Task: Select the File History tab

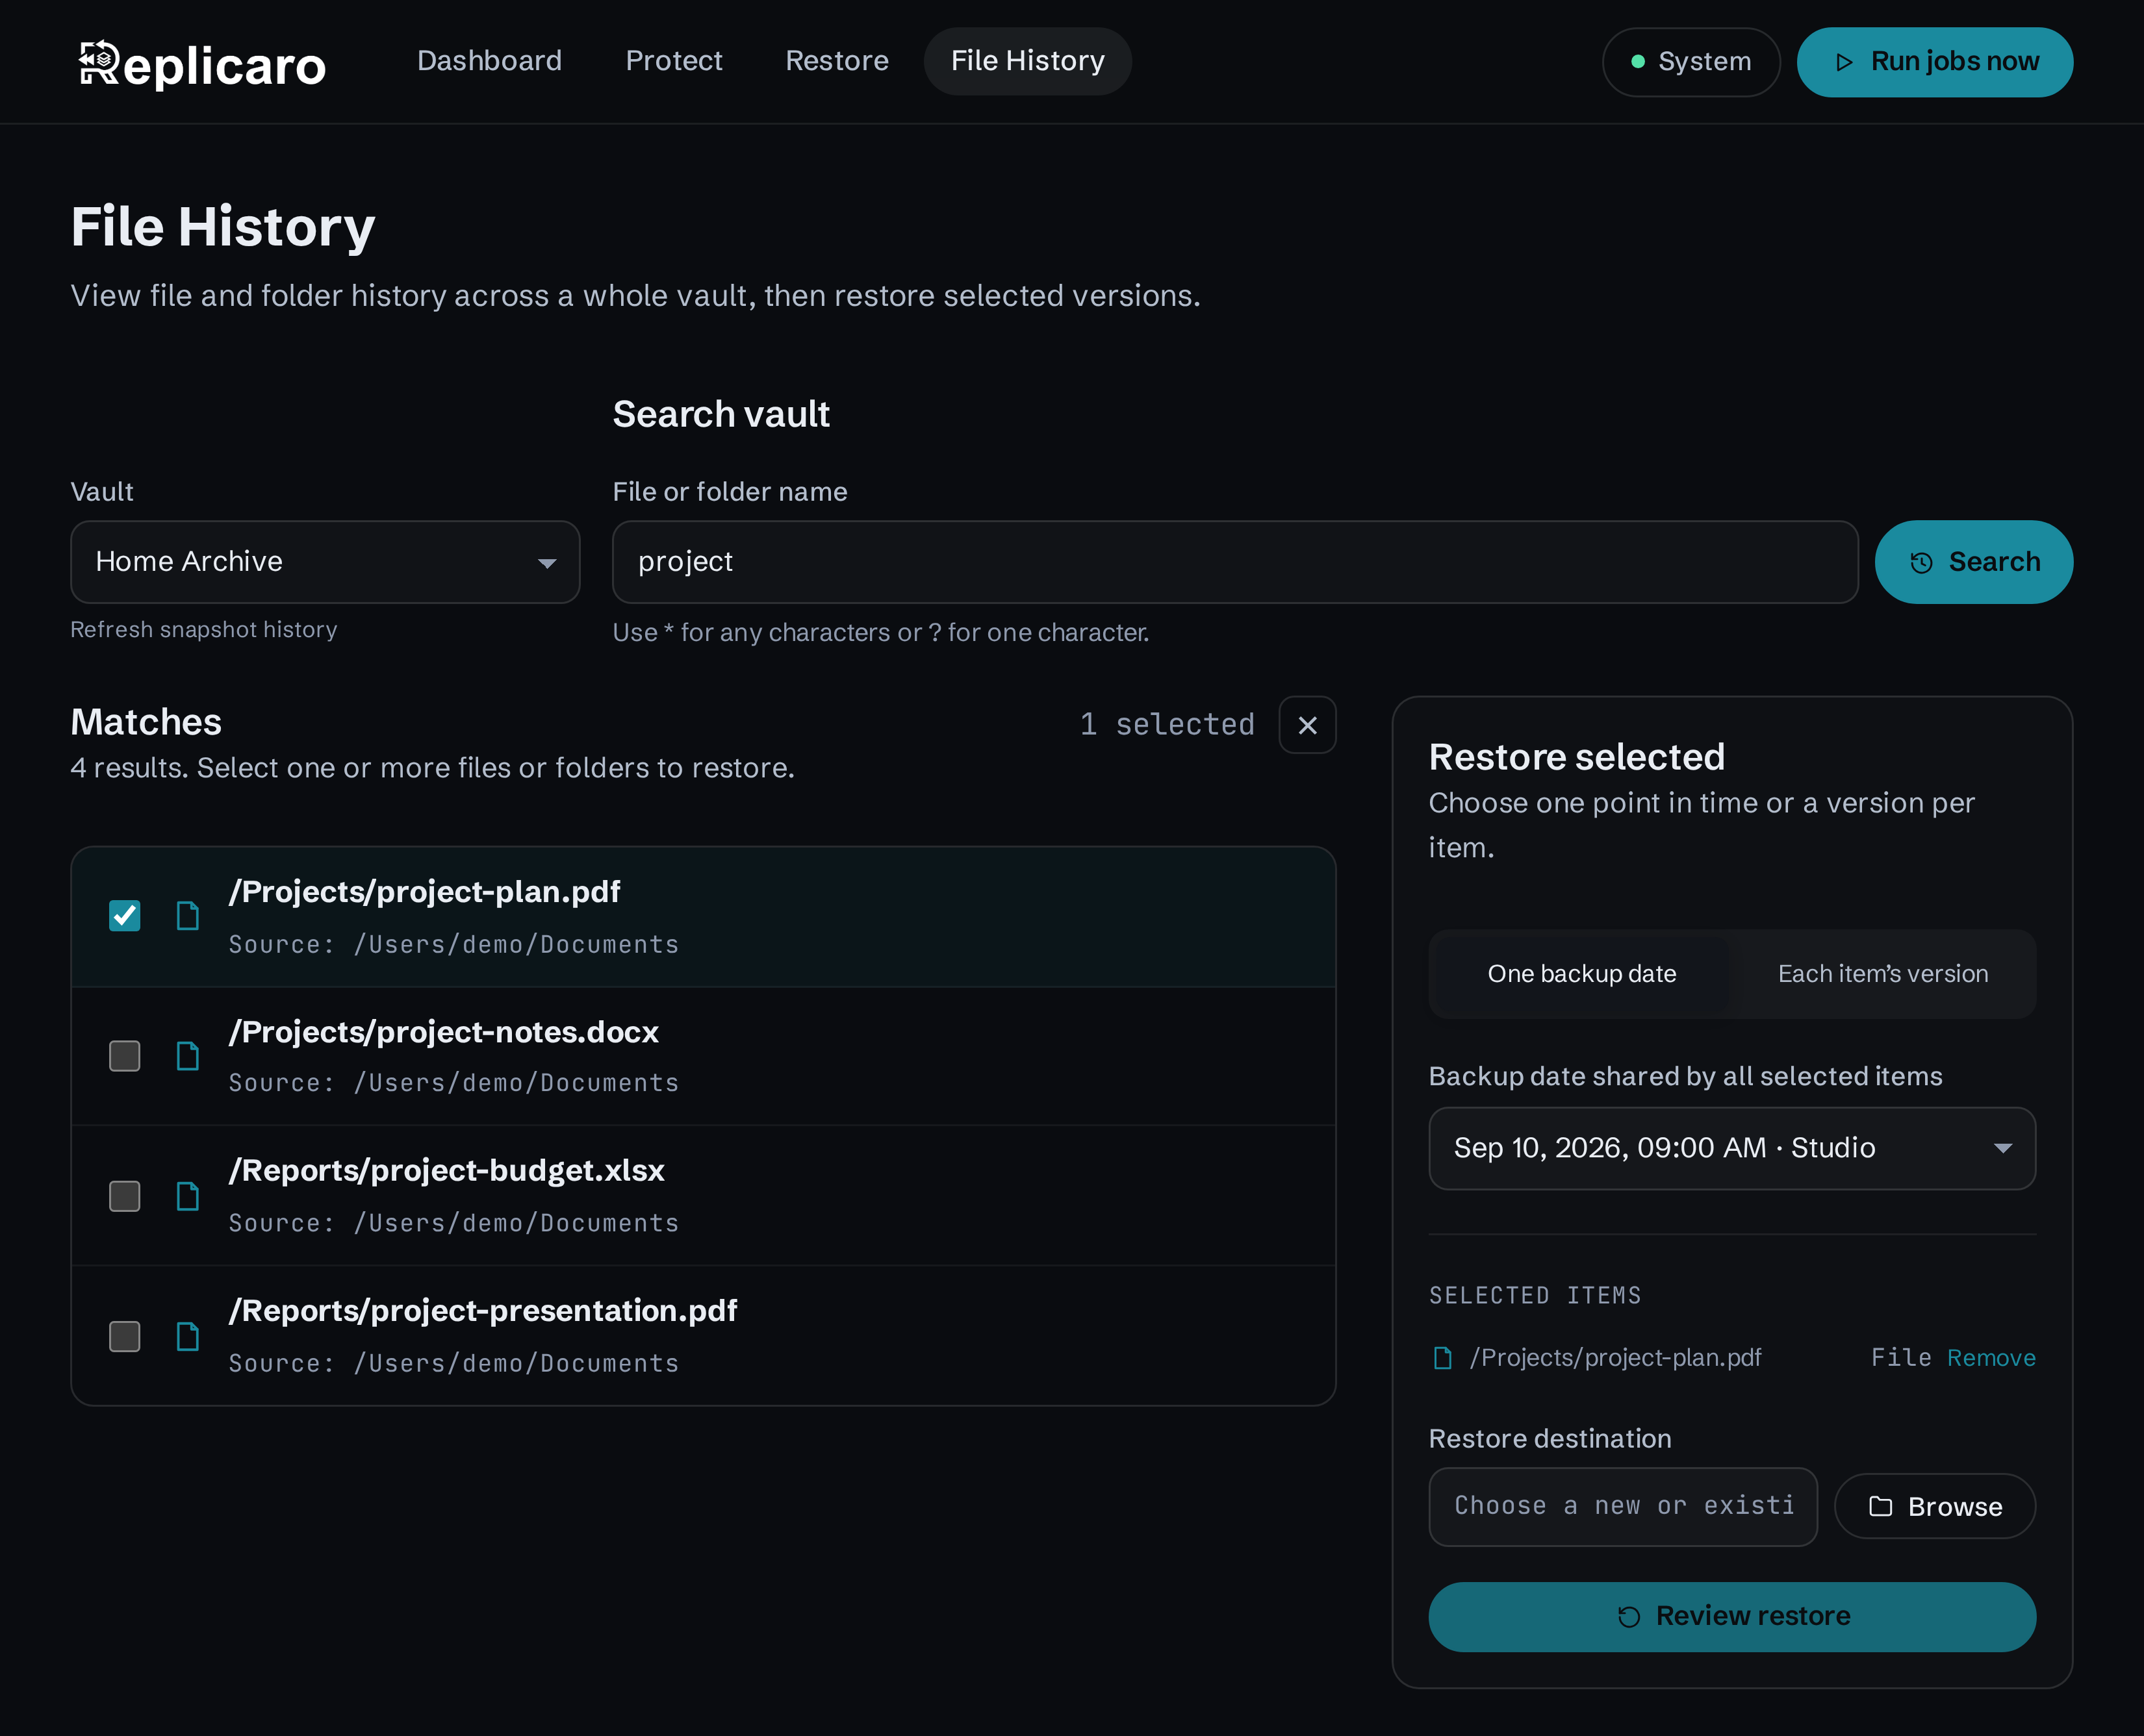Action: click(x=1027, y=61)
